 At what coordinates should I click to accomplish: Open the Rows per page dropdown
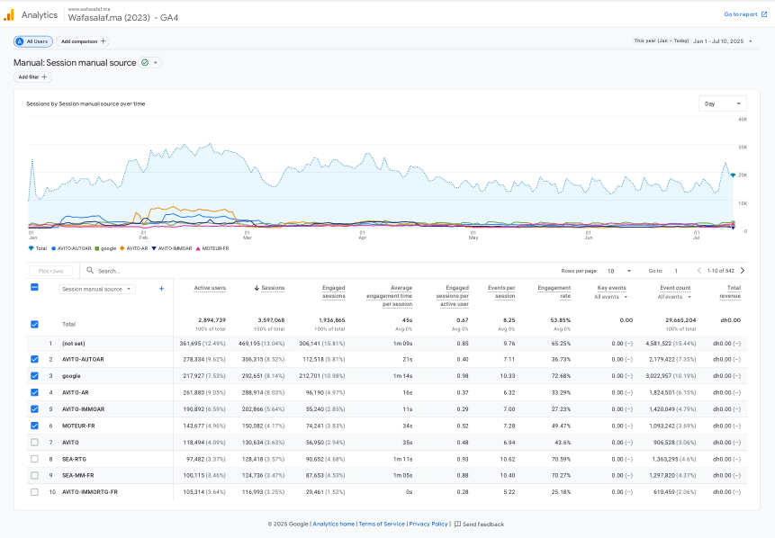[619, 271]
